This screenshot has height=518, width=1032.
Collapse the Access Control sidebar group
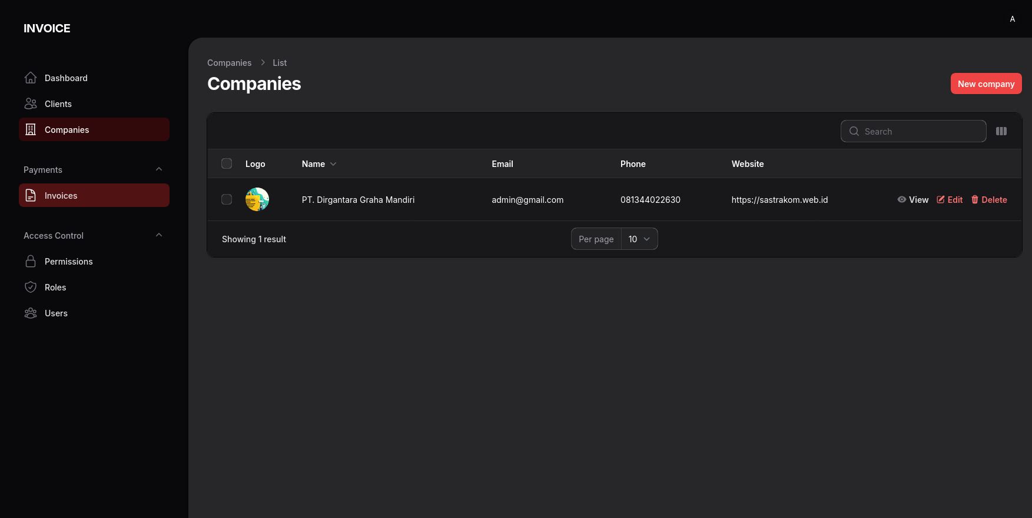[158, 236]
